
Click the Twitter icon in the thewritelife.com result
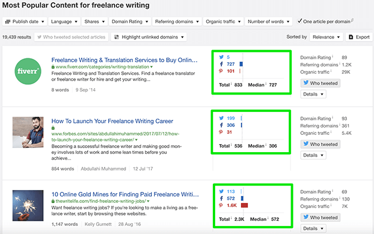tap(222, 191)
